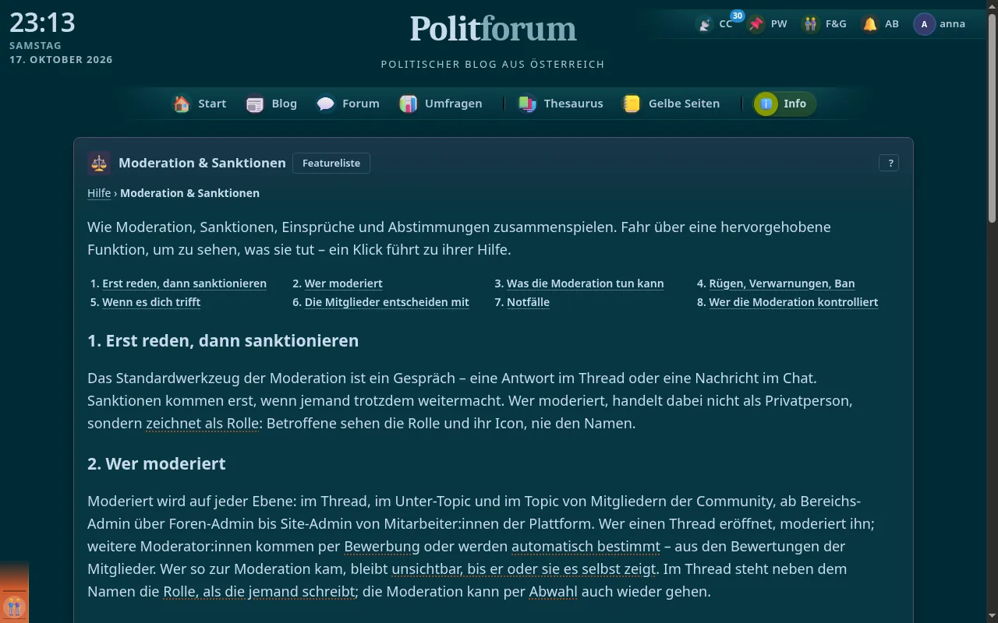Follow the Hilfe breadcrumb link

99,193
